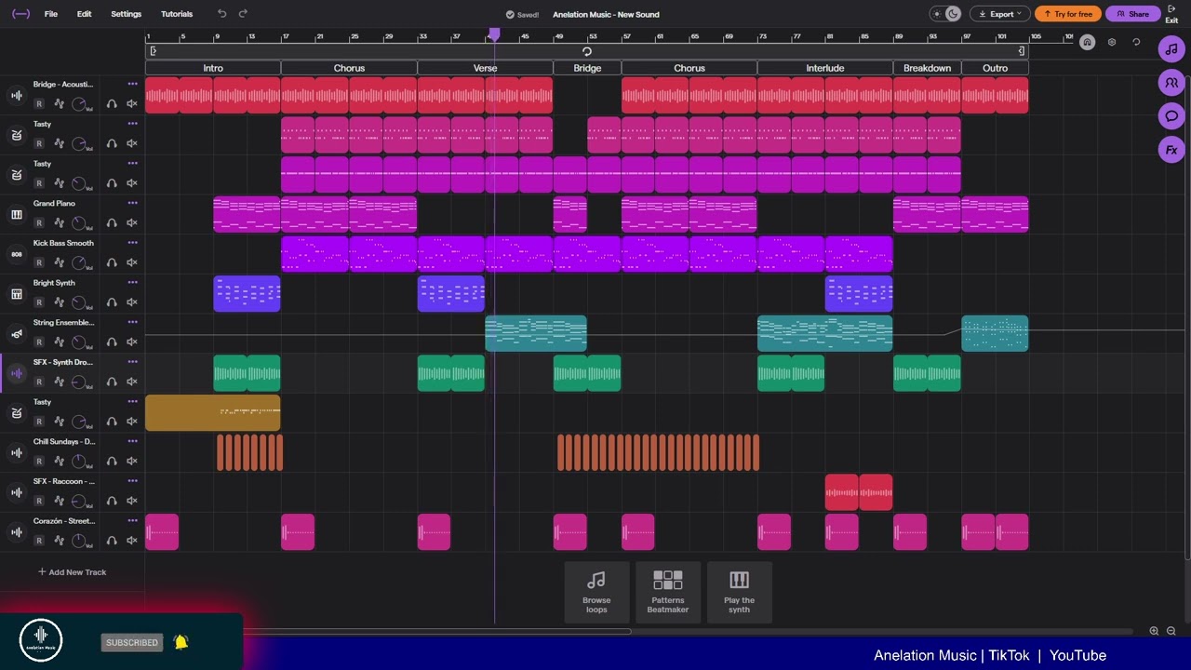Click the Share button
Viewport: 1191px width, 670px height.
tap(1133, 14)
